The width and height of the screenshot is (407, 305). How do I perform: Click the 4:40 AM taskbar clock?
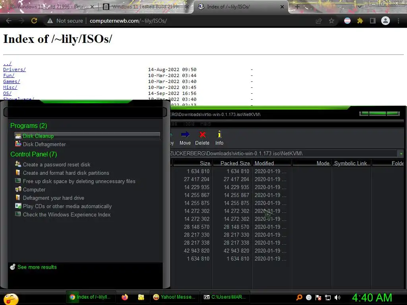[x=372, y=298]
